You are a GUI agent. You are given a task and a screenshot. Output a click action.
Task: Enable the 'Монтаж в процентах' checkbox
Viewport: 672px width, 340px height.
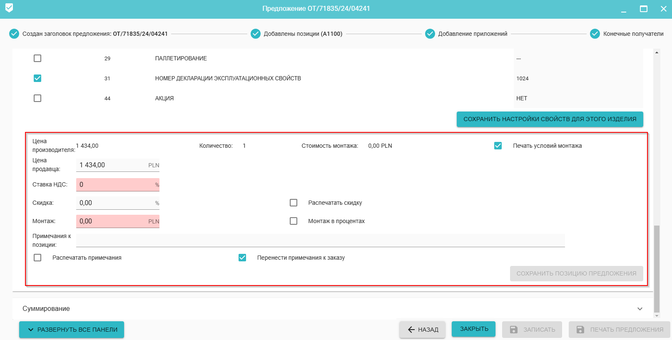coord(294,221)
